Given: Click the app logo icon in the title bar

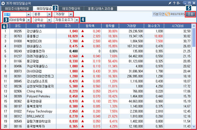Looking at the screenshot, I should (x=3, y=3).
